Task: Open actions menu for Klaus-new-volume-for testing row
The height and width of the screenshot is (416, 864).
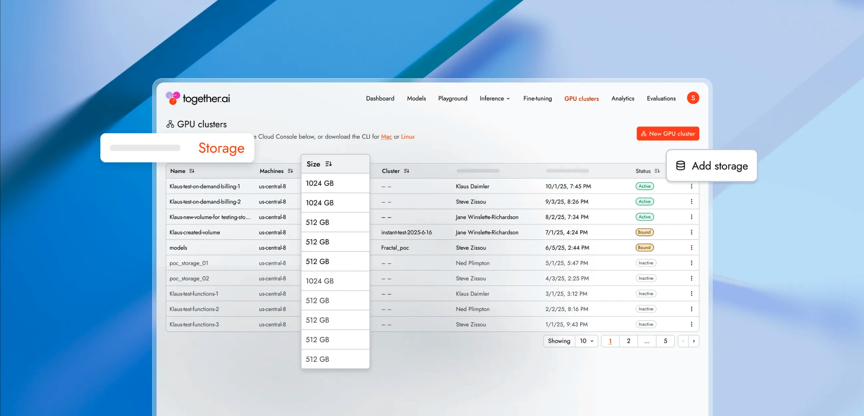Action: [x=692, y=217]
